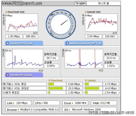Select the 188 kB/s download rate value
Viewport: 136px width, 116px height.
(31, 36)
